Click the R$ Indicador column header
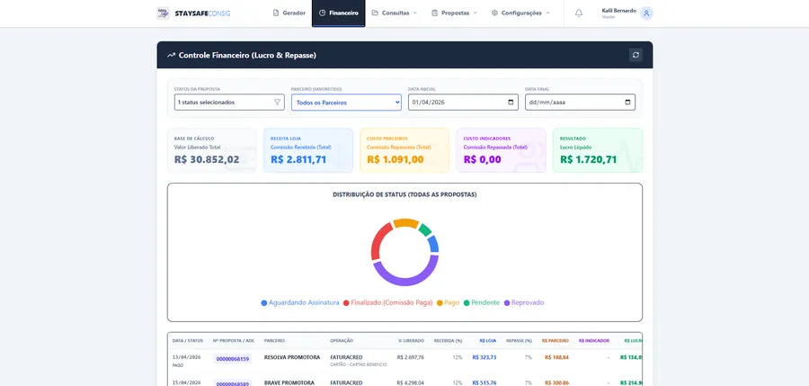Viewport: 809px width, 386px height. click(x=594, y=340)
